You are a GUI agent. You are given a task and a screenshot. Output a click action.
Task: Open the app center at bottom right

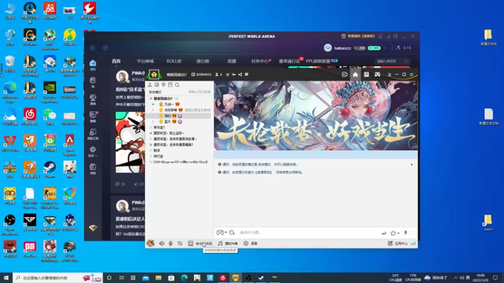398,243
